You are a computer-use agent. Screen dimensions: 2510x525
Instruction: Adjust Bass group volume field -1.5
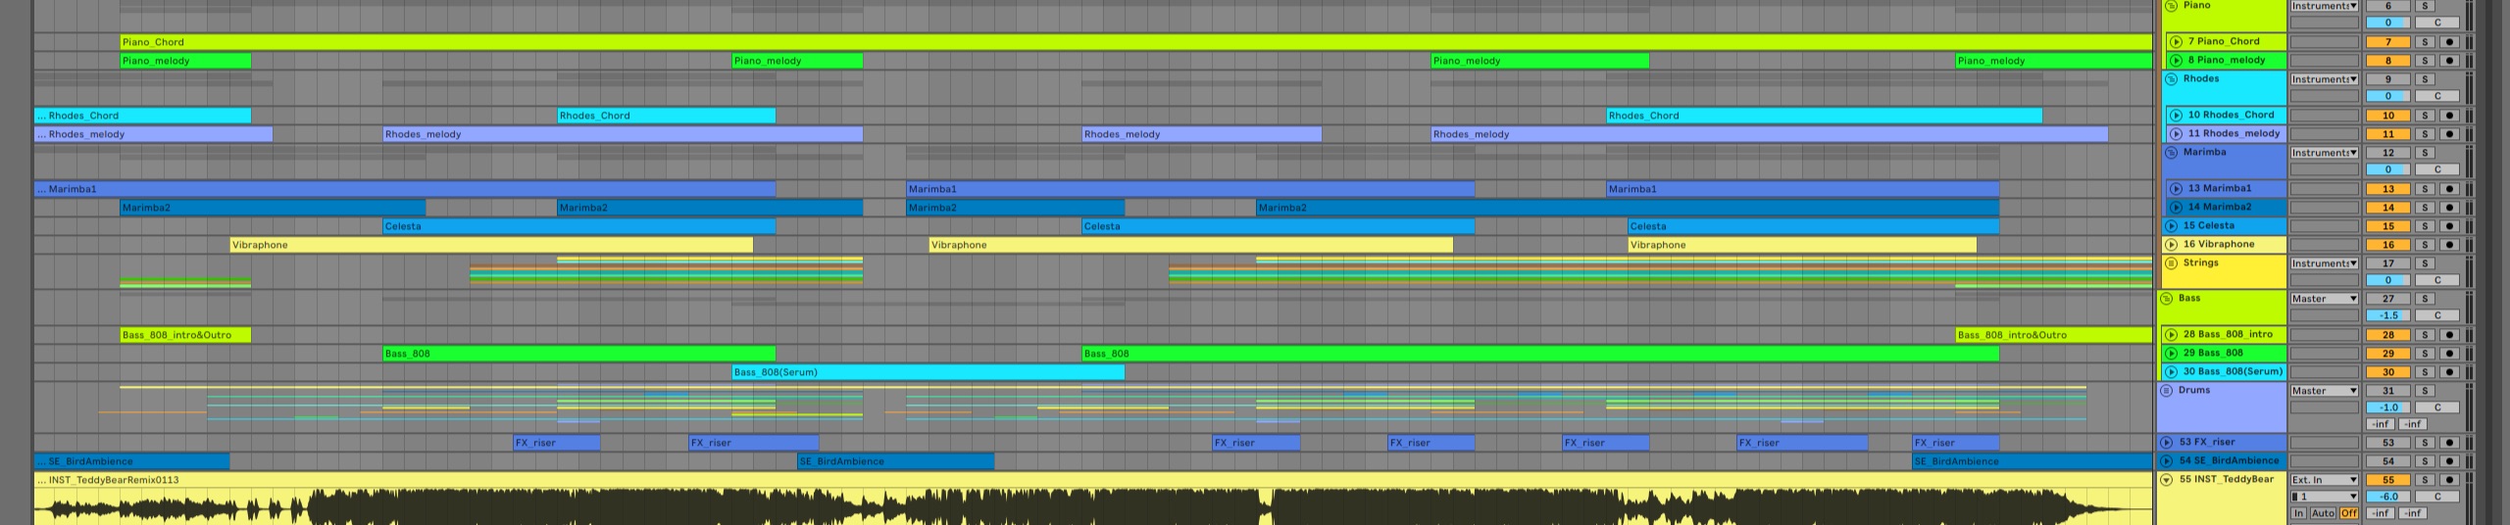point(2388,315)
